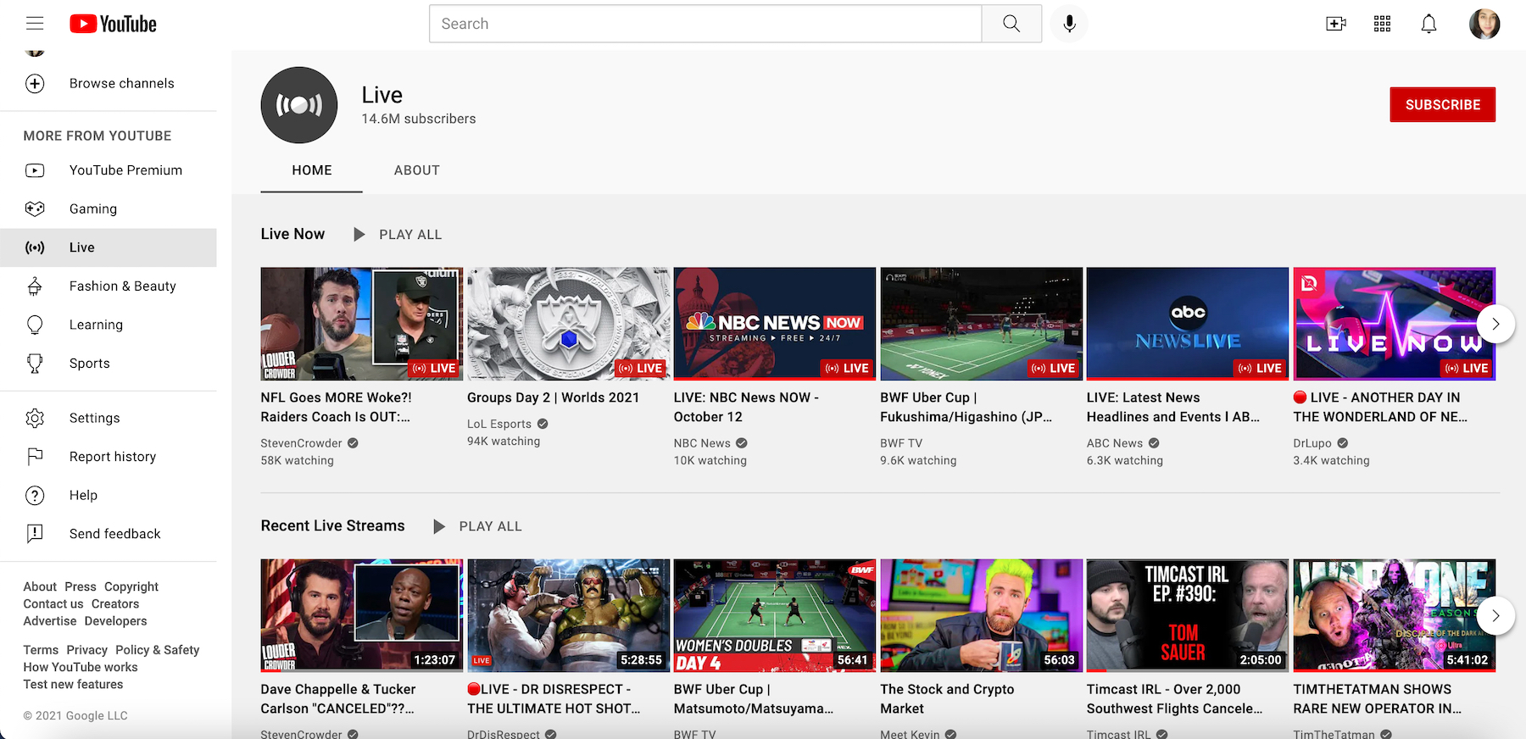
Task: Click '94K watching' under Worlds 2021
Action: 504,442
